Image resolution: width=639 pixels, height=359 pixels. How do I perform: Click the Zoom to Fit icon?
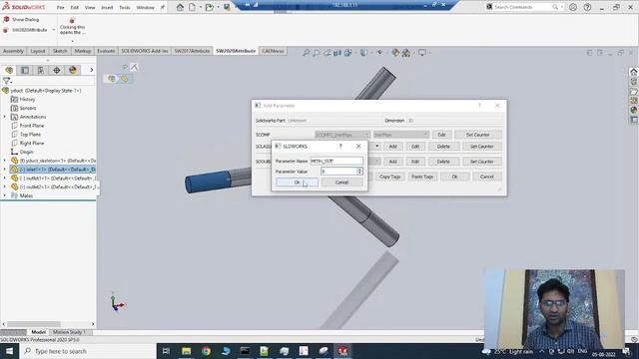tap(307, 53)
